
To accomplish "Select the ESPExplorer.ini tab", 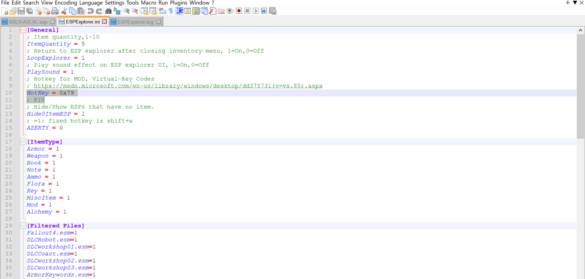I will (x=83, y=22).
